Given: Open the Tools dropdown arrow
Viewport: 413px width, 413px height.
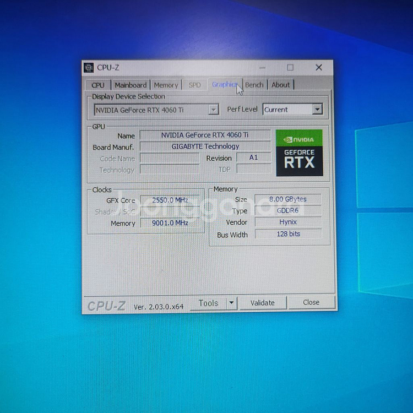Looking at the screenshot, I should tap(231, 303).
